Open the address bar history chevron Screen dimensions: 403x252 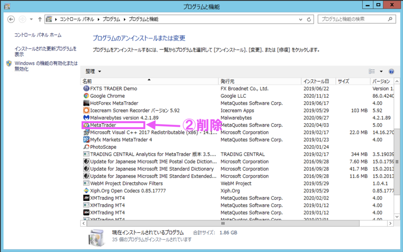(300, 19)
